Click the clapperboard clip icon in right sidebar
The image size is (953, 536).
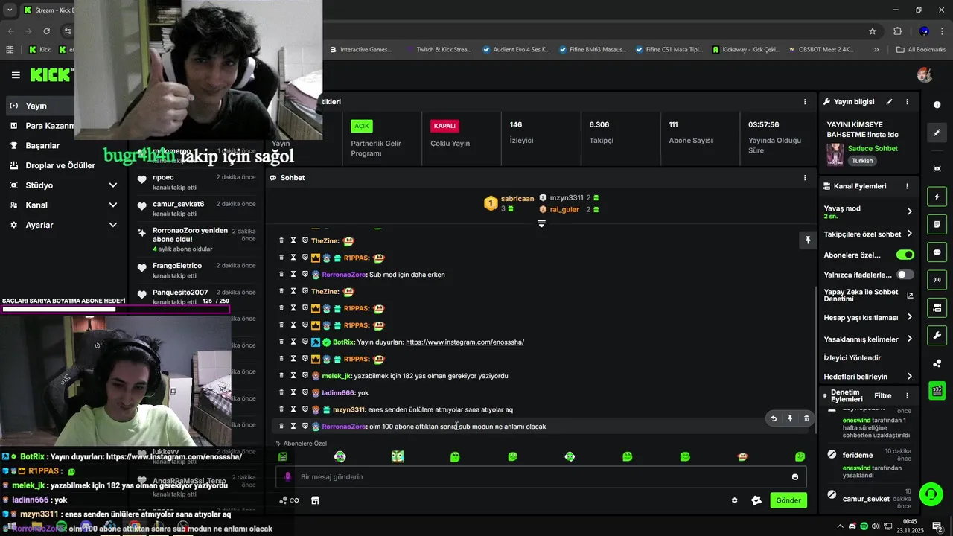click(x=937, y=390)
